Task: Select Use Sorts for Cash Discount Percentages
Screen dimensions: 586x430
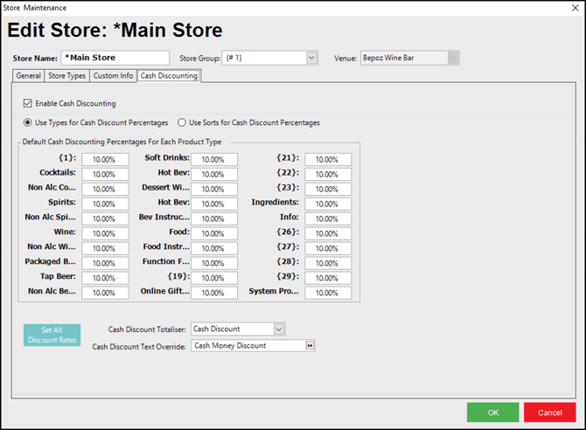Action: click(182, 123)
